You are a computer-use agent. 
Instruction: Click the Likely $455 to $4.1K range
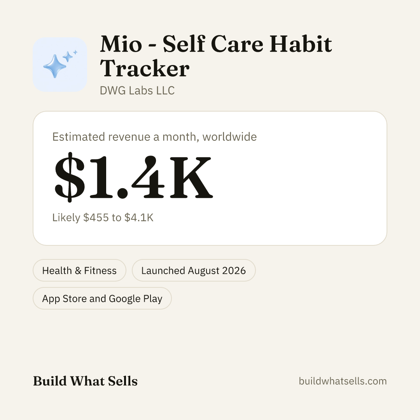(x=103, y=217)
